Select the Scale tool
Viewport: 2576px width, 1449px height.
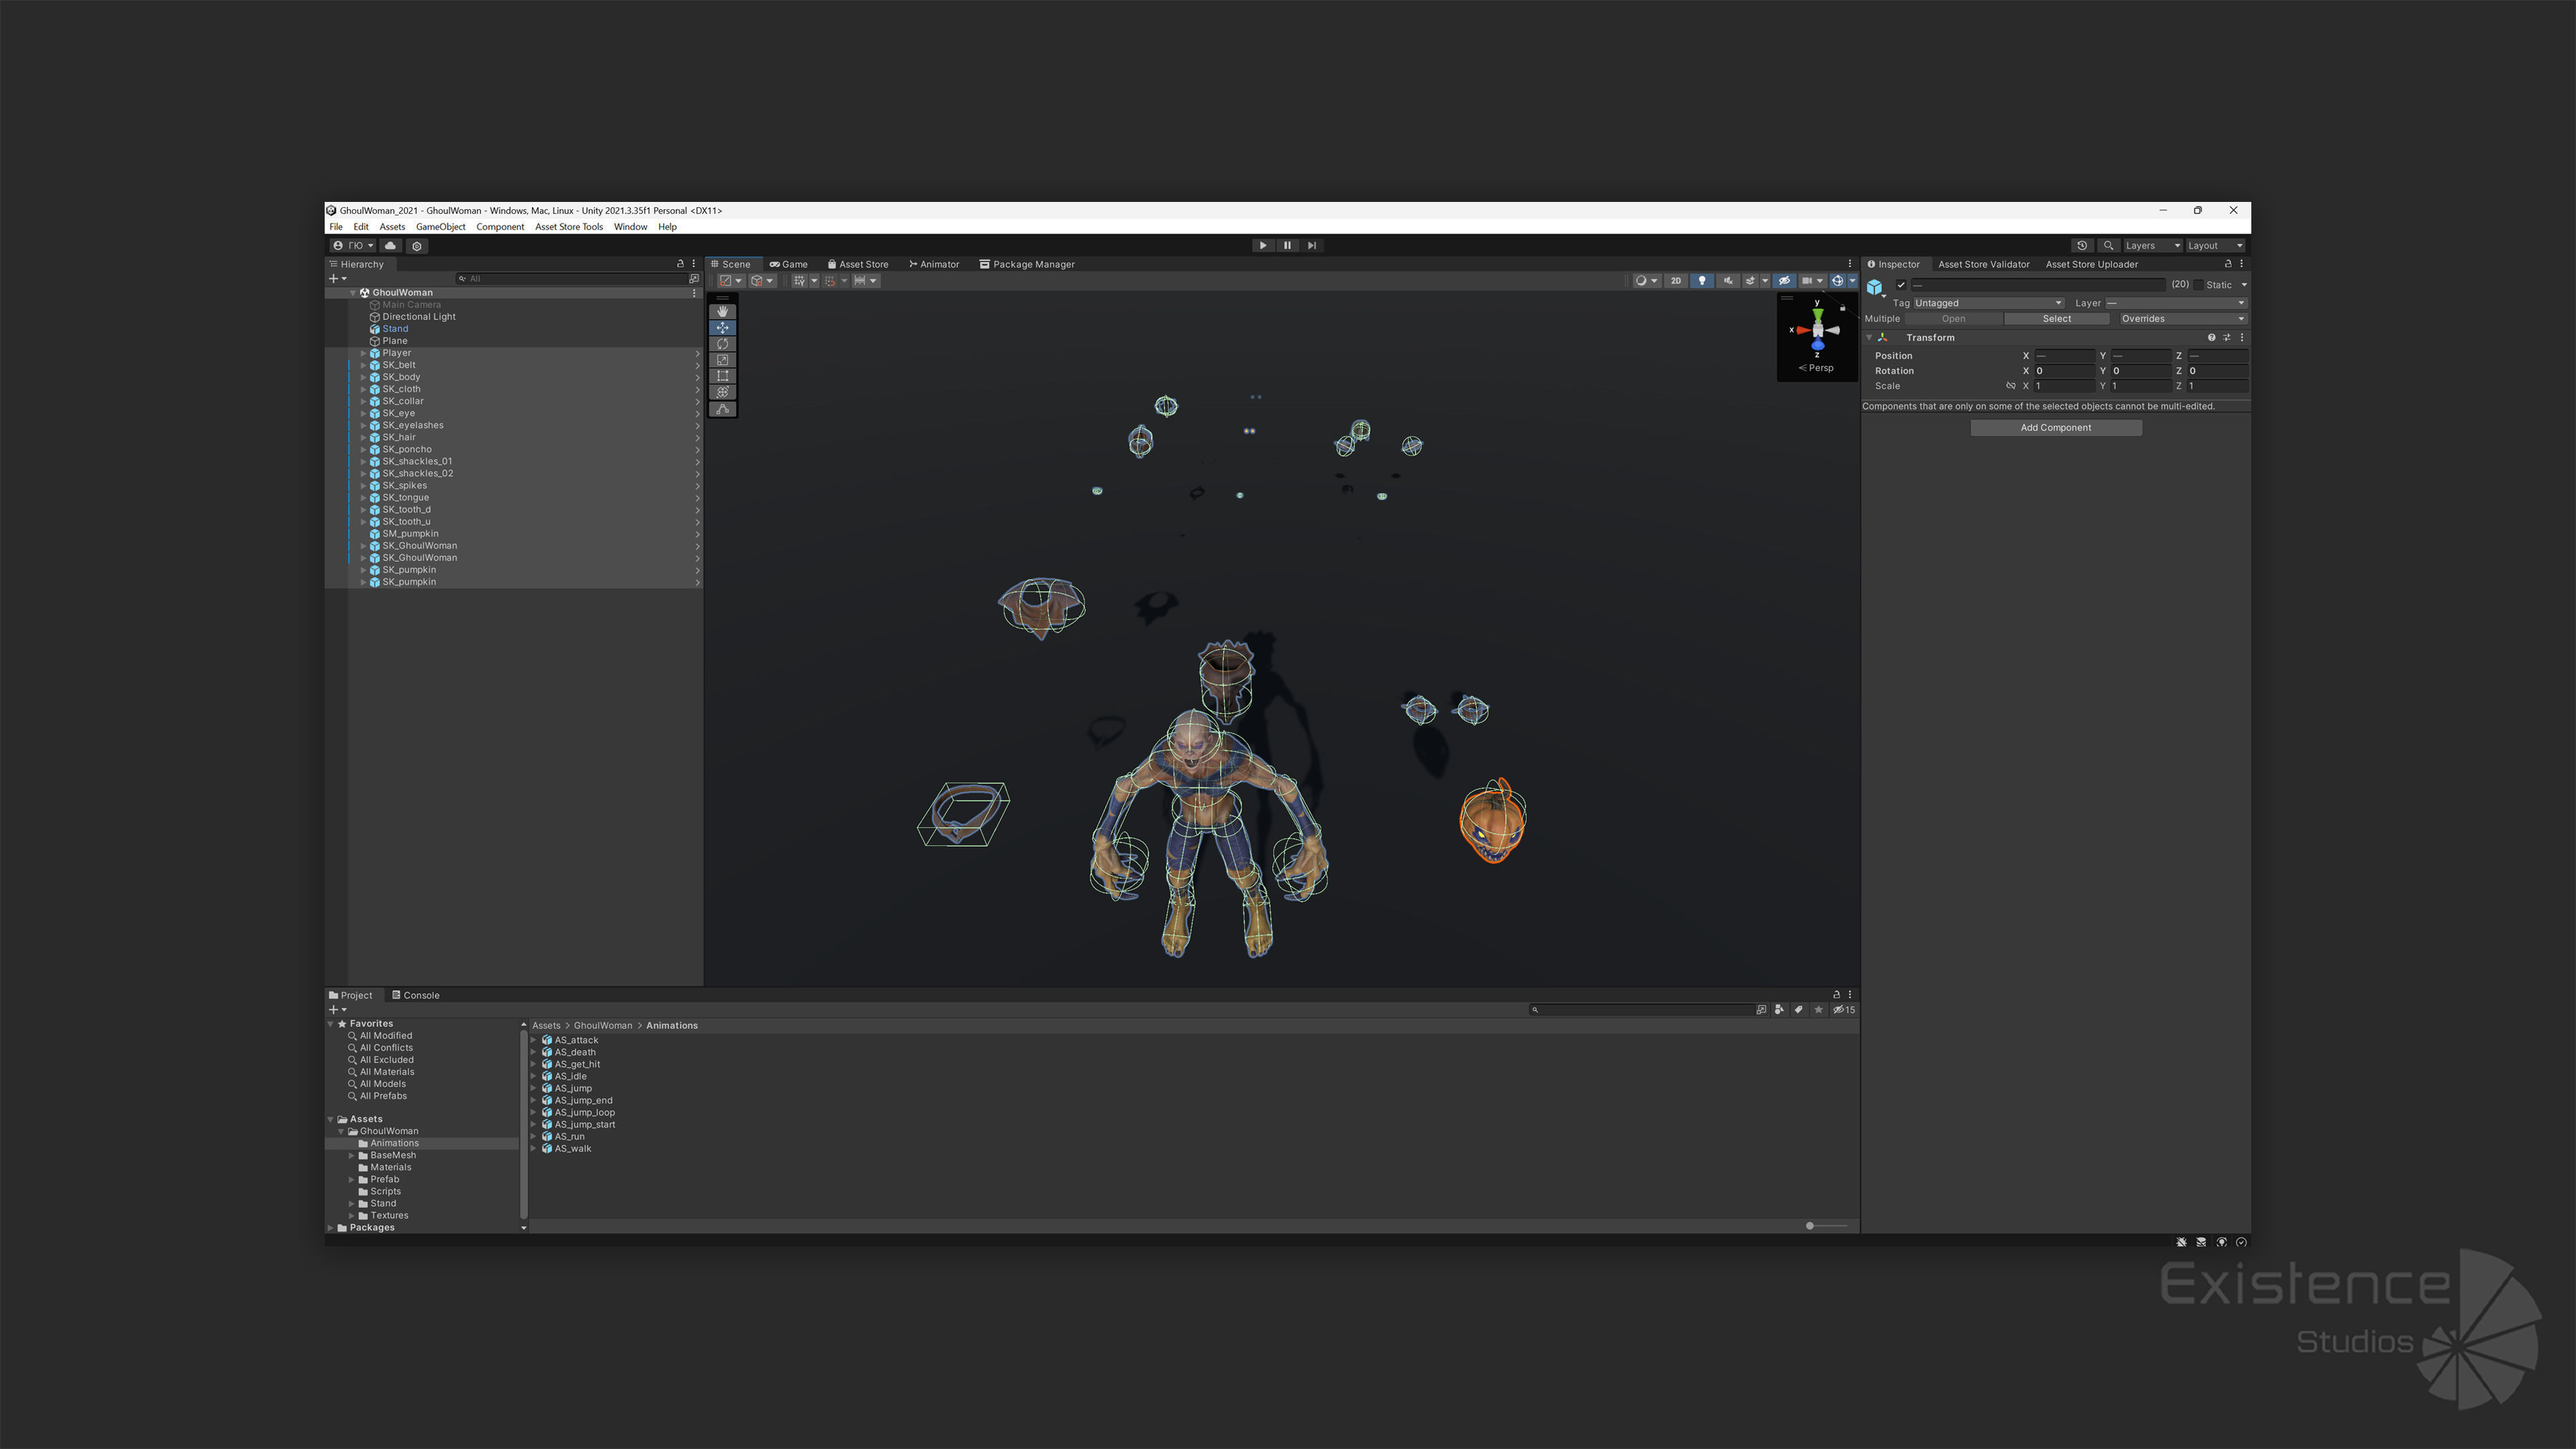point(722,360)
